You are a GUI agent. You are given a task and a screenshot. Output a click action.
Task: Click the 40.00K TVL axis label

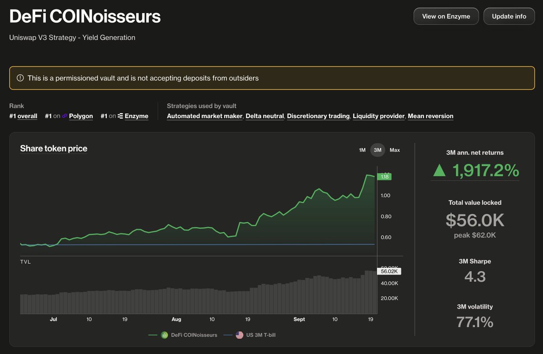pos(390,283)
